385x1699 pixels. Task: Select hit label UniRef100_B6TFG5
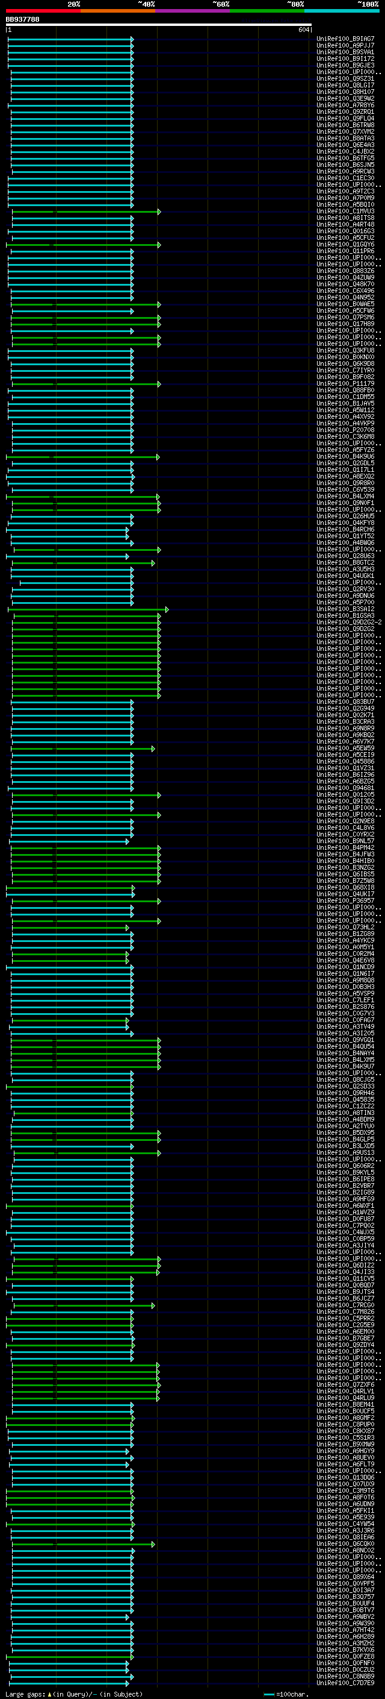345,159
